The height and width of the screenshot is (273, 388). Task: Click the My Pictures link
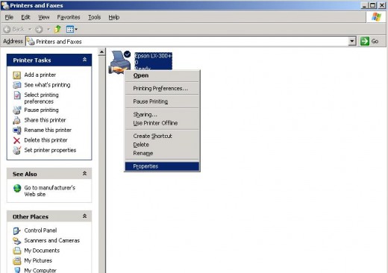(x=38, y=260)
